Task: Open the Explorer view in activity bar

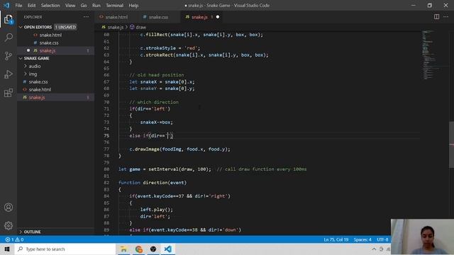Action: coord(9,19)
